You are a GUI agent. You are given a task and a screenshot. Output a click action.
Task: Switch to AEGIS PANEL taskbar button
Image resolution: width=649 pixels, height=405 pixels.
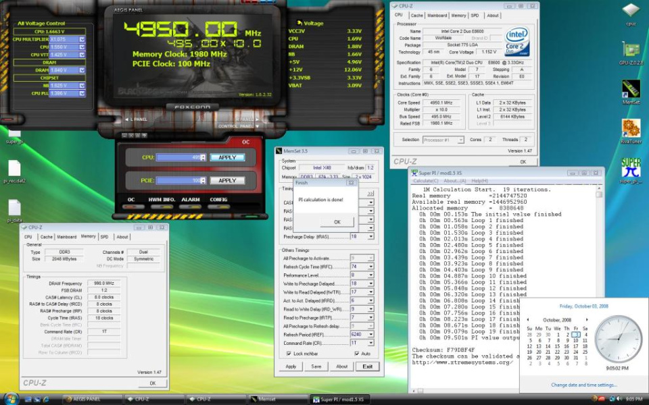(x=92, y=399)
